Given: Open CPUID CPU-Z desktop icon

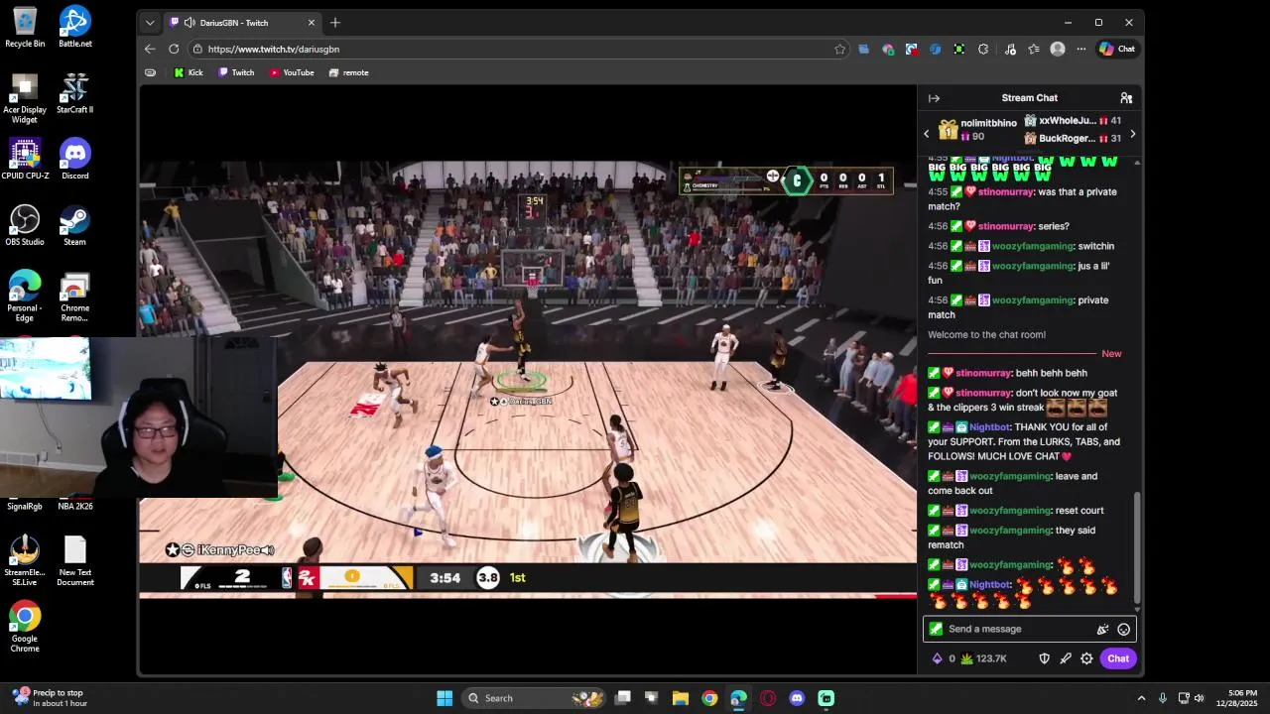Looking at the screenshot, I should click(x=25, y=159).
